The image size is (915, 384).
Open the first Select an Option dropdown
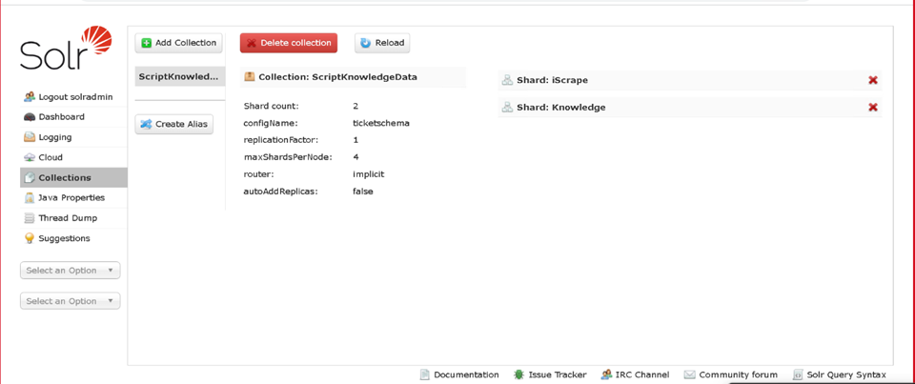(70, 271)
